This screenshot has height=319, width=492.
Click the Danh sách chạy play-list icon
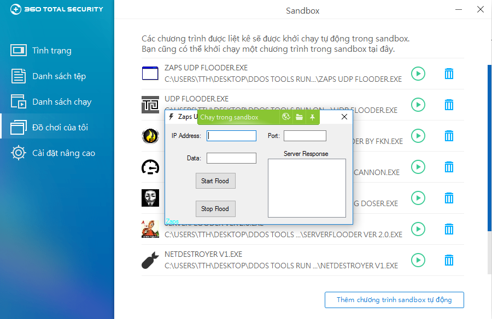pos(19,101)
